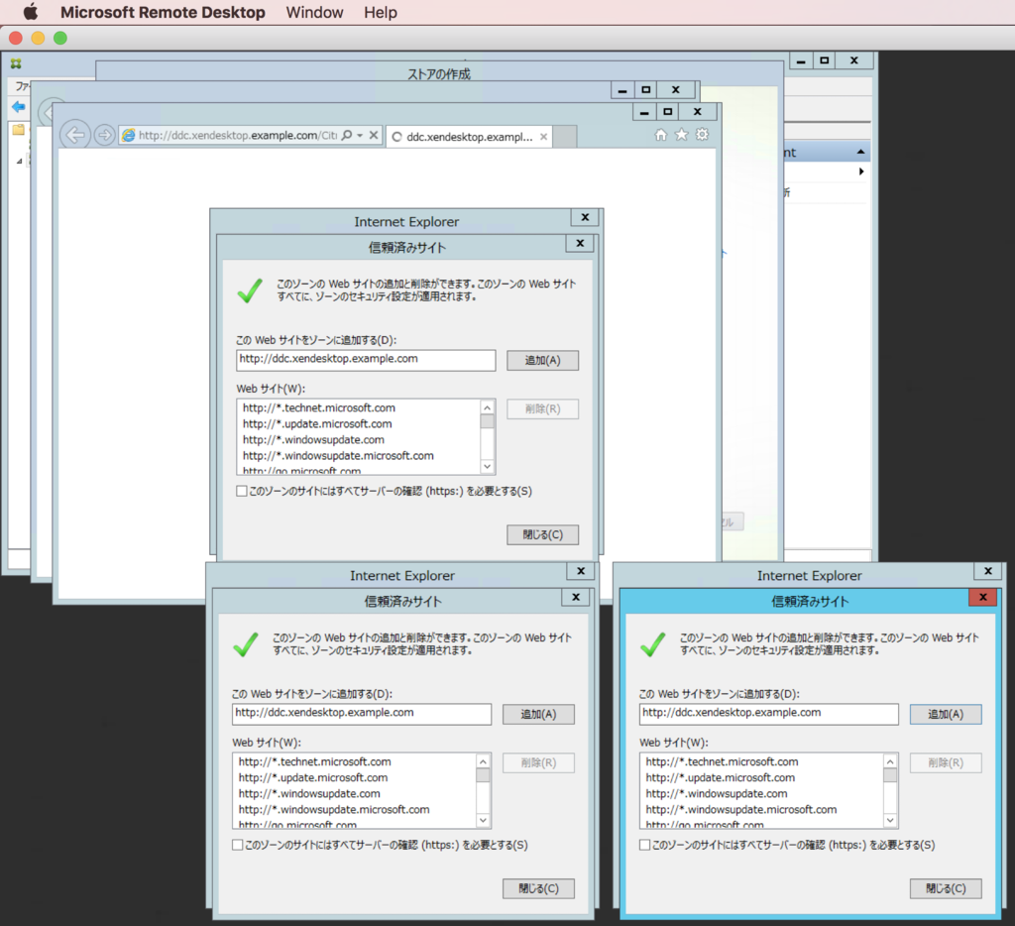
Task: Close the upper 信頼済みサイト dialog with its X
Action: click(580, 243)
